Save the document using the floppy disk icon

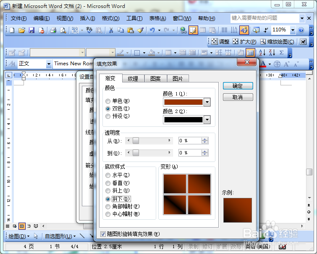click(x=31, y=30)
